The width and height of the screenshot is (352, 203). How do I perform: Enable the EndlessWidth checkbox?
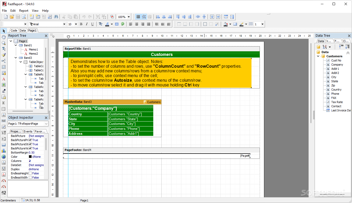(30, 177)
